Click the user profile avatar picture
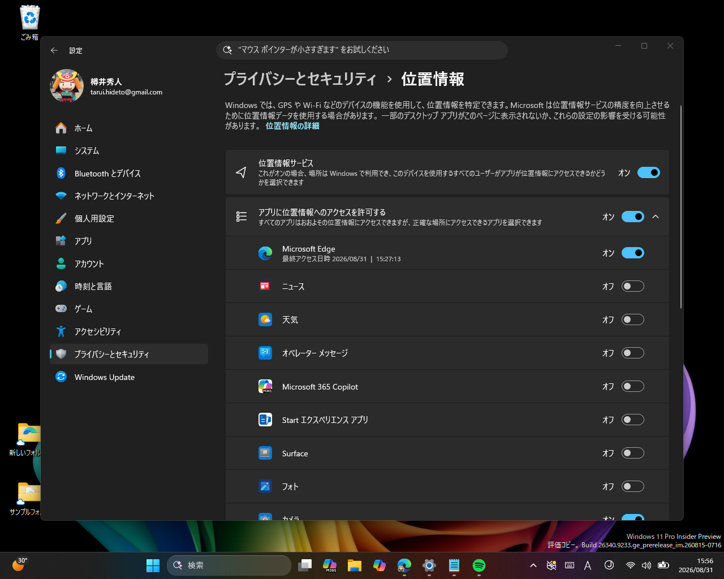The height and width of the screenshot is (579, 724). (x=67, y=86)
